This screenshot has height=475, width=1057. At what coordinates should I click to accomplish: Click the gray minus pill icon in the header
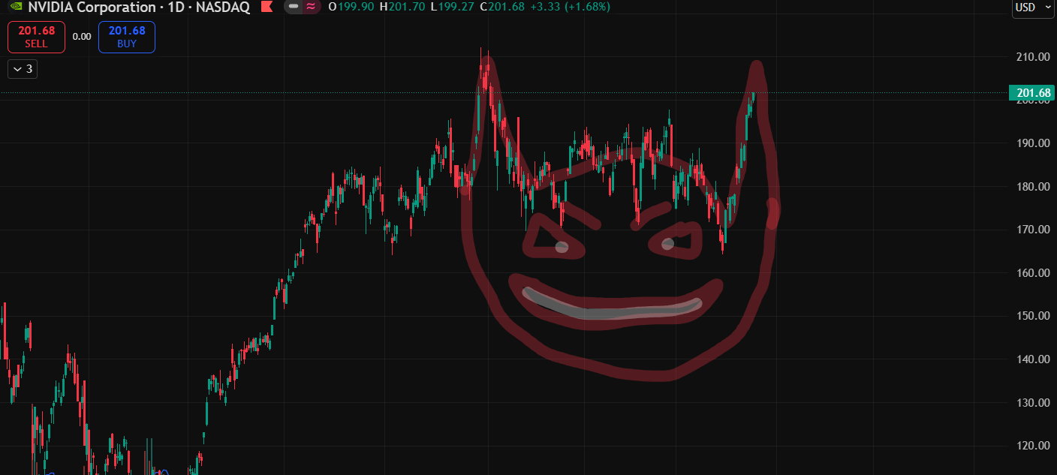(294, 7)
